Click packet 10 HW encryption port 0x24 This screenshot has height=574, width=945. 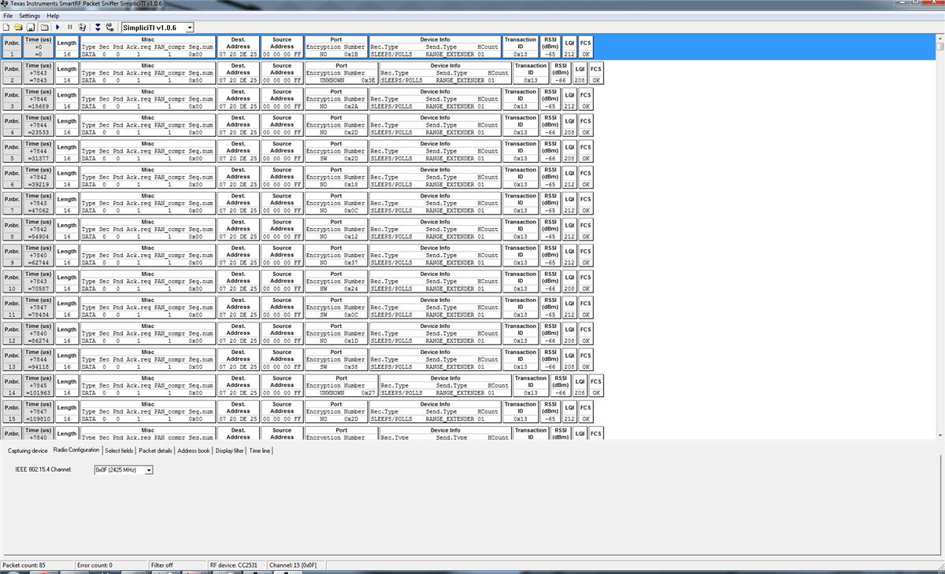tap(352, 289)
